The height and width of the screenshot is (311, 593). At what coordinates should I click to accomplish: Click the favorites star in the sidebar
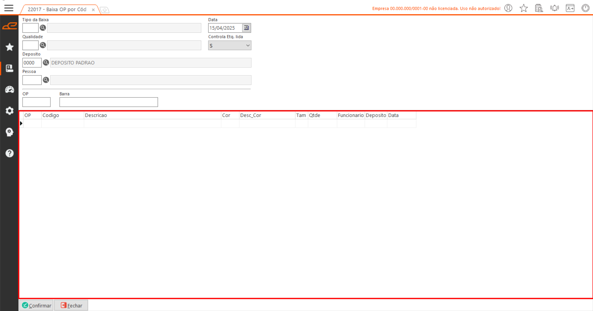coord(10,47)
